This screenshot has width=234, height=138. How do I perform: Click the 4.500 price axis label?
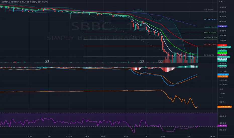(222, 17)
